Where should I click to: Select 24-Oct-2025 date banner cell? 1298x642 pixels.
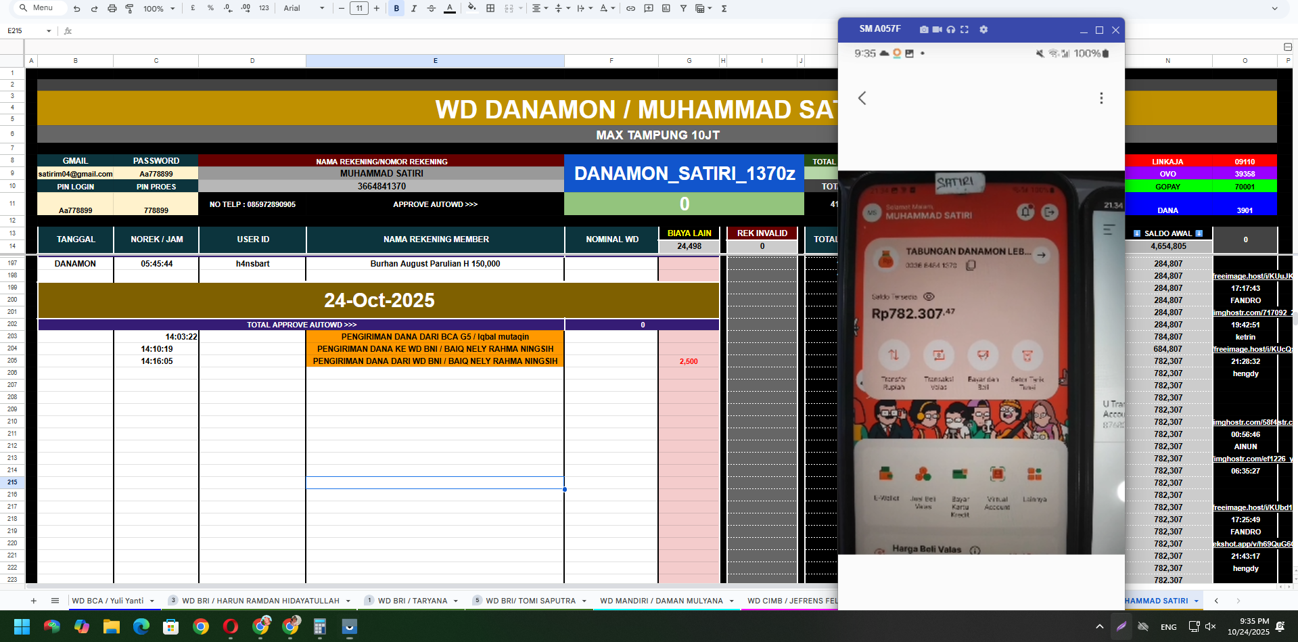[379, 300]
